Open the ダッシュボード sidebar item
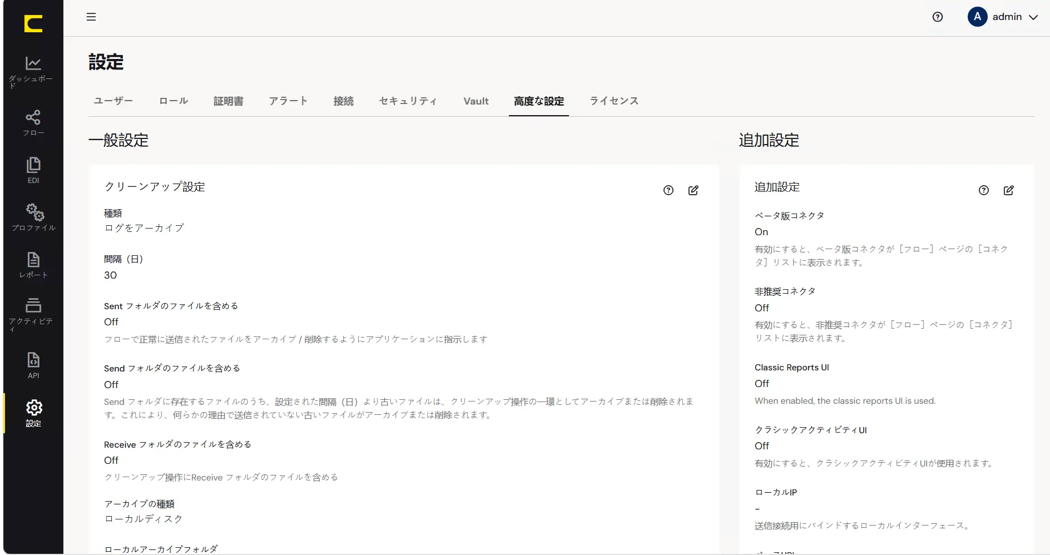The width and height of the screenshot is (1050, 555). coord(33,72)
